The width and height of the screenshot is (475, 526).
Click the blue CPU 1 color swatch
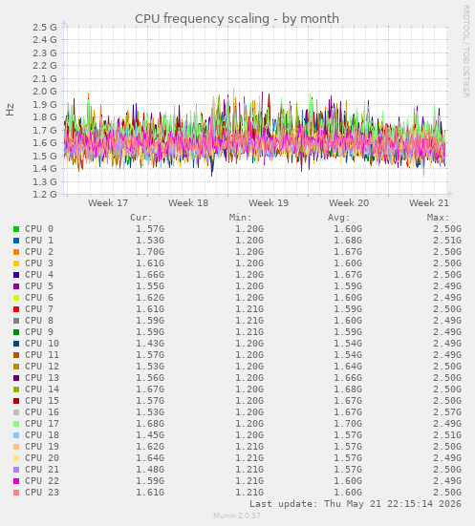tap(16, 241)
